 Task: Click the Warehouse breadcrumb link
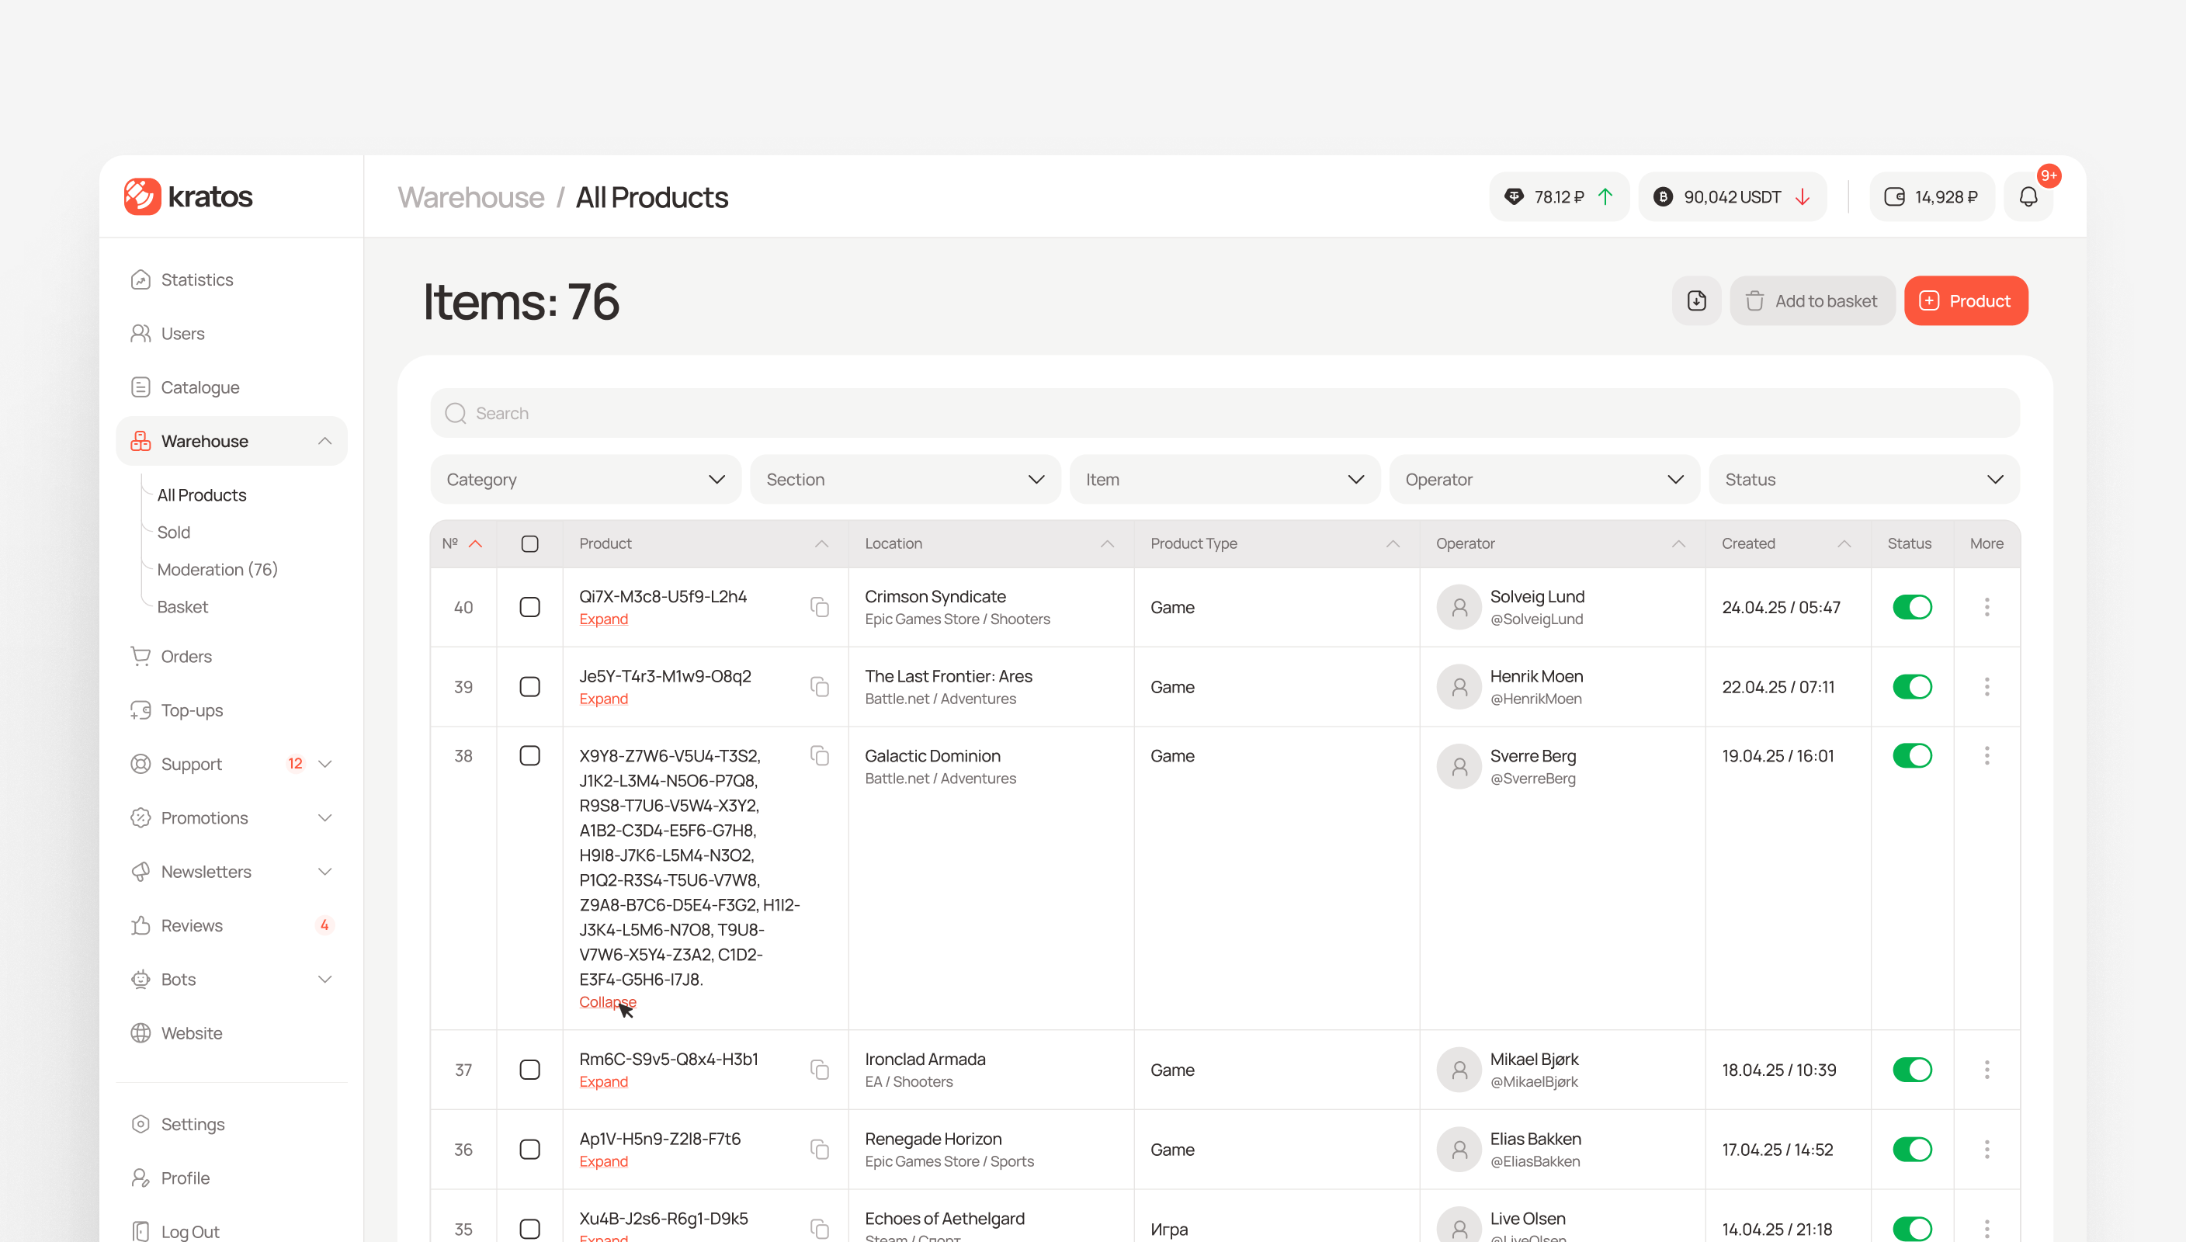coord(470,197)
